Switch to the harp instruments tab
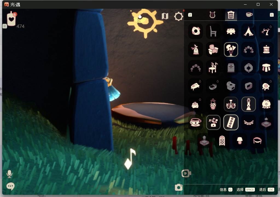This screenshot has height=197, width=280. point(212,15)
